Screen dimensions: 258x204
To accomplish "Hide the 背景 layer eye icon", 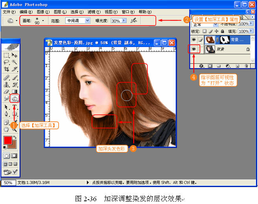I will point(193,49).
